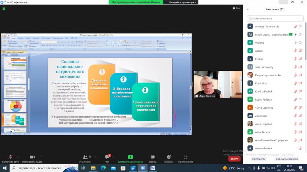Screen dimensions: 307x172
Task: Focus the Найти участника search field
Action: point(275,19)
